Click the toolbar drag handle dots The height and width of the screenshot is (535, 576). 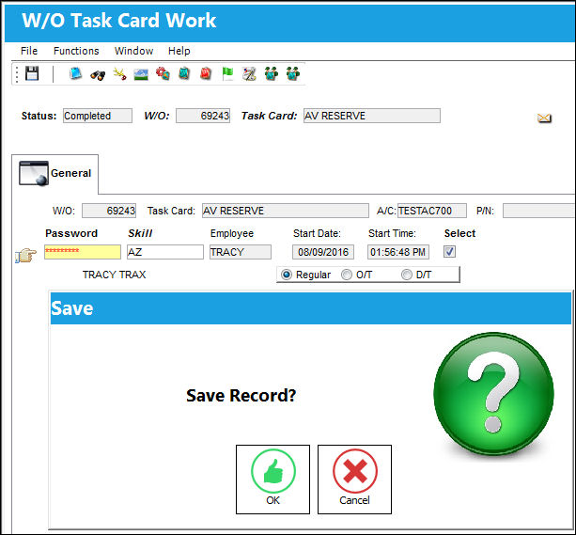[x=17, y=74]
